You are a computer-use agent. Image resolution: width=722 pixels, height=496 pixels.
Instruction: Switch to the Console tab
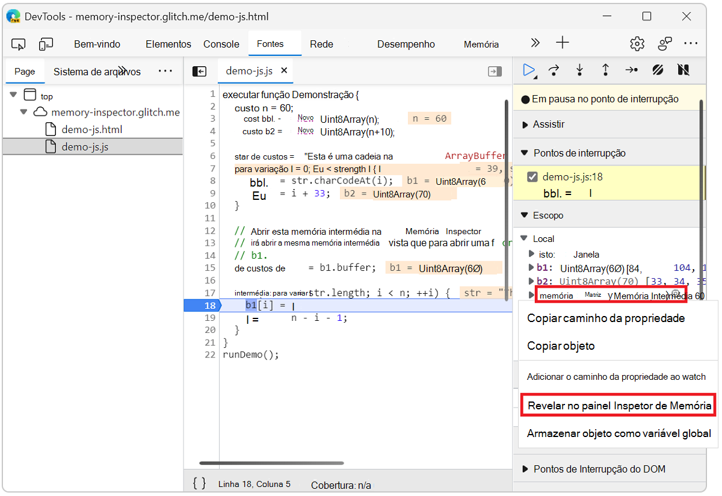pyautogui.click(x=221, y=43)
